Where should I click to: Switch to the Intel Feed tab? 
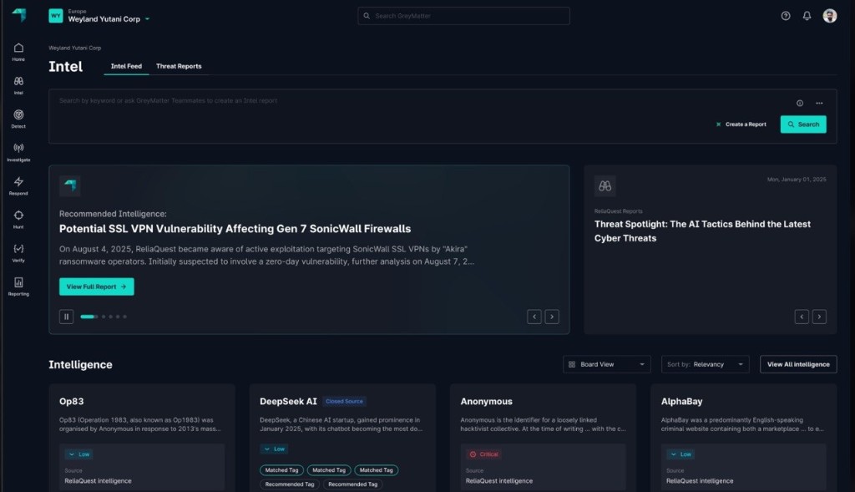[x=126, y=66]
